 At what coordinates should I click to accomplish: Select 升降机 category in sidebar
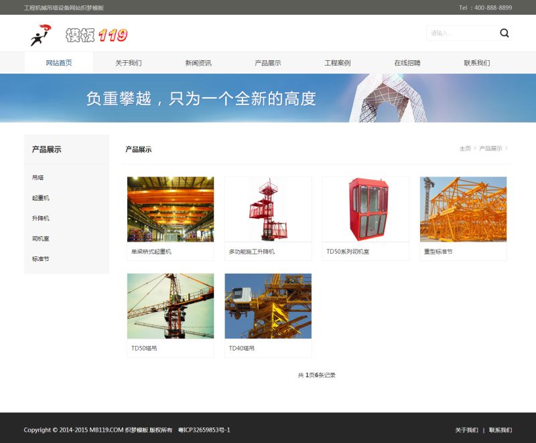pos(41,218)
